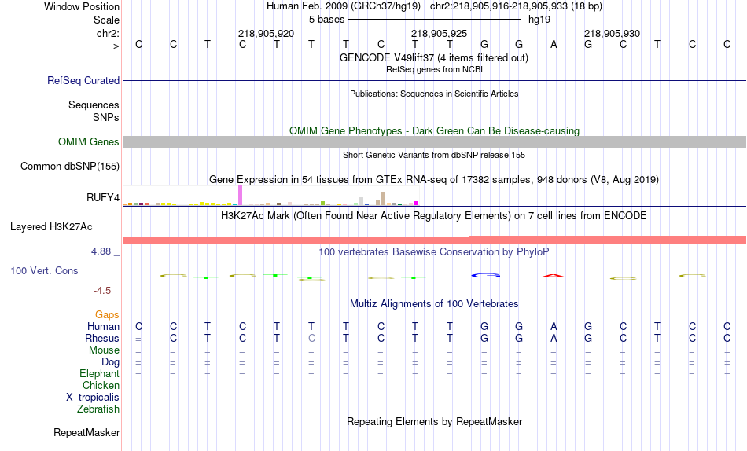Open the GTEx Gene Expression in 54 tissues title

coord(434,180)
